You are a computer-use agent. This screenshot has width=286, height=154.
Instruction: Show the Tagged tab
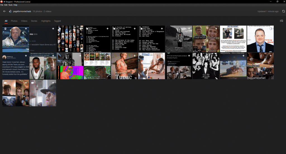tap(57, 21)
